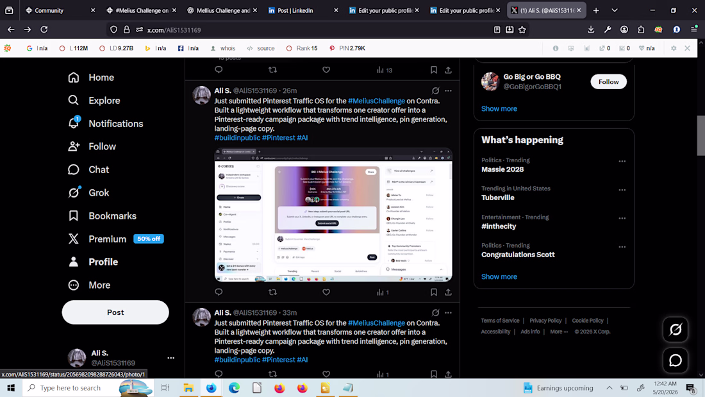Open Follow in the X sidebar

92,146
